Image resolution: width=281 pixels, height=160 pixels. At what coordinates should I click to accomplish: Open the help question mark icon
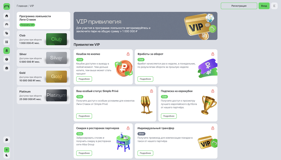[x=7, y=59]
